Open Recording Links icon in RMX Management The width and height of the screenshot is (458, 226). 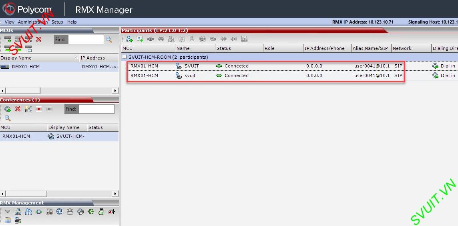(x=112, y=212)
